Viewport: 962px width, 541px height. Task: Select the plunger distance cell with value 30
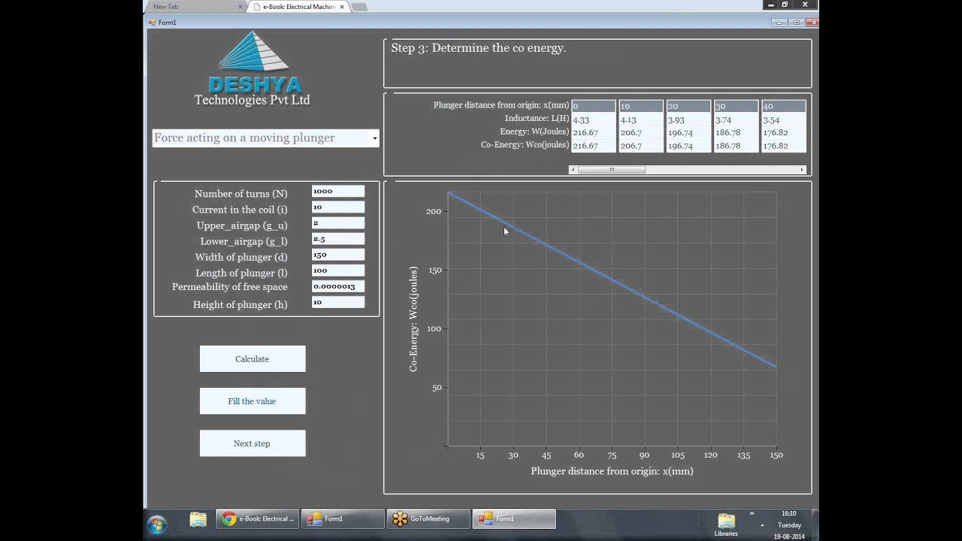coord(736,106)
